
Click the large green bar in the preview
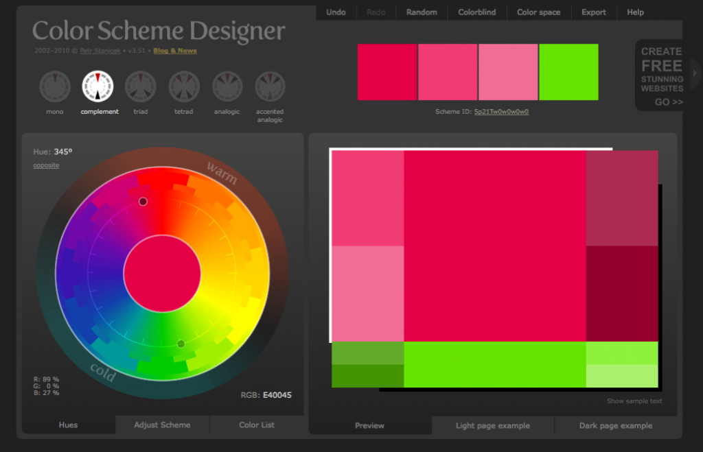[495, 364]
